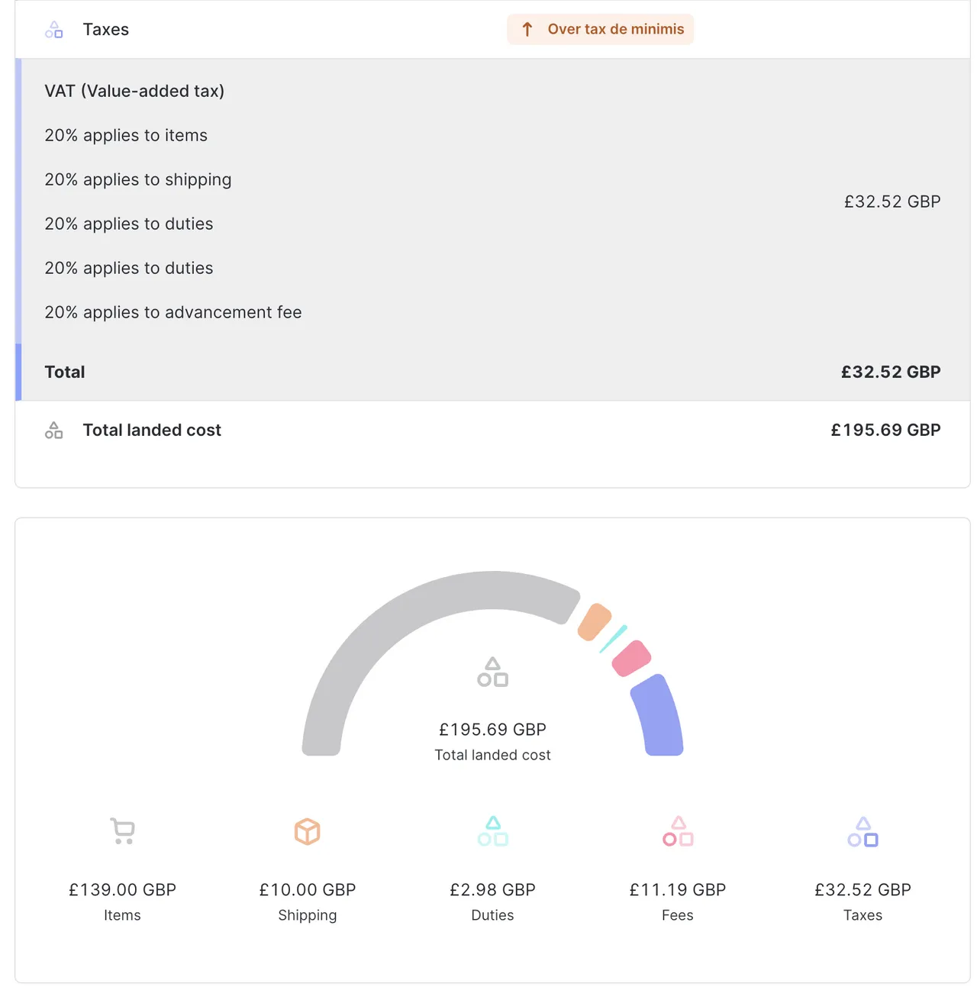Click the Taxes shapes icon next to Taxes heading

53,29
